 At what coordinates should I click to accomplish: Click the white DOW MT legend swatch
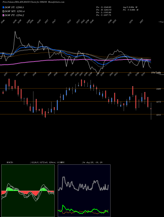click(x=3, y=12)
